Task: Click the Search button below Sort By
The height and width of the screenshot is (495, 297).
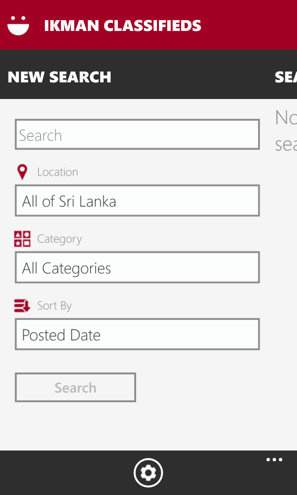Action: coord(75,387)
